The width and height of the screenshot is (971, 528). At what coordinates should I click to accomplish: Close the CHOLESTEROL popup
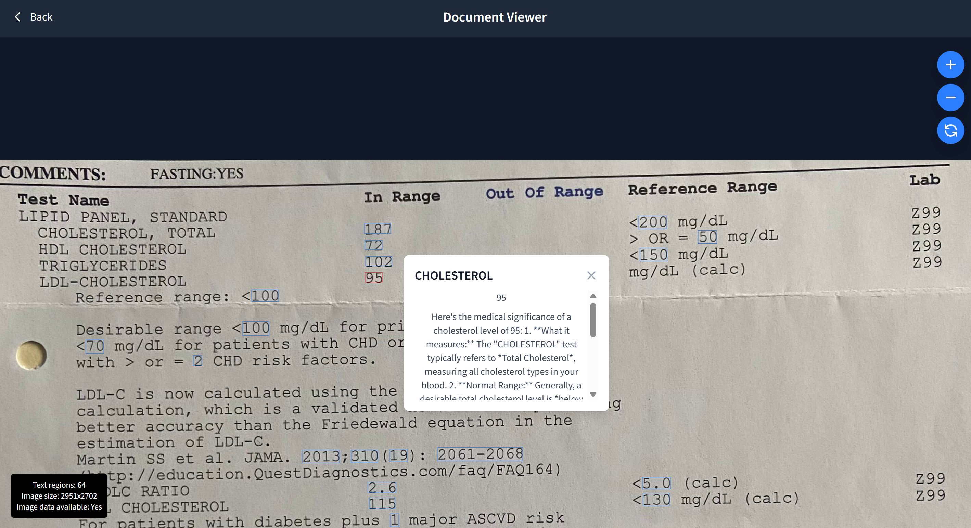tap(591, 275)
